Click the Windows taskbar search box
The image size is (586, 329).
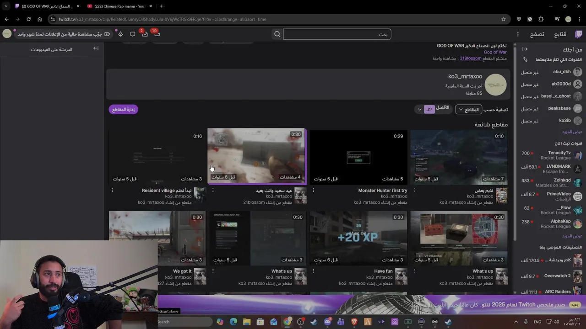click(184, 322)
